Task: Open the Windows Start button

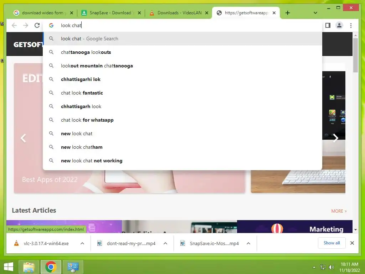Action: pos(9,267)
